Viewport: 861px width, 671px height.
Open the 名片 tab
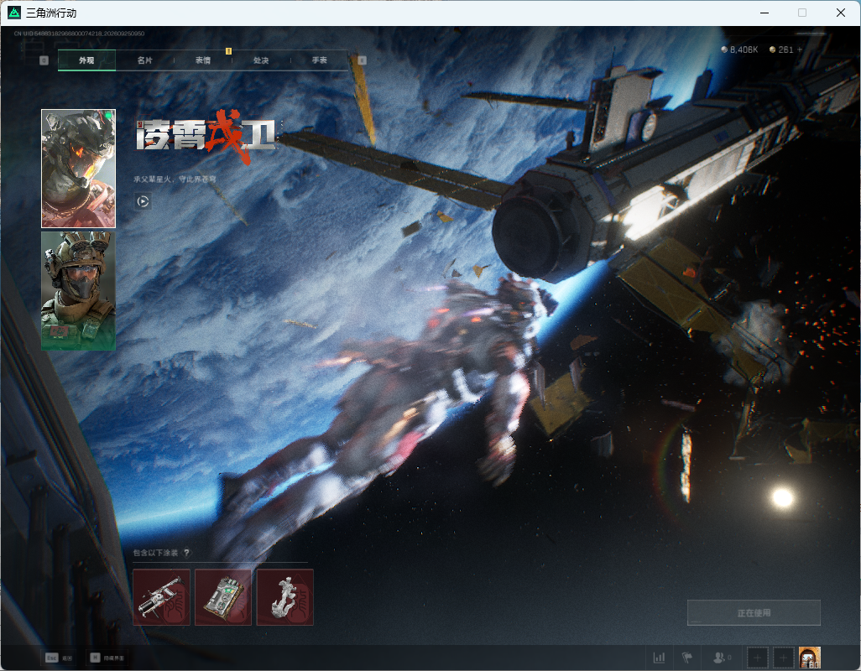click(145, 60)
